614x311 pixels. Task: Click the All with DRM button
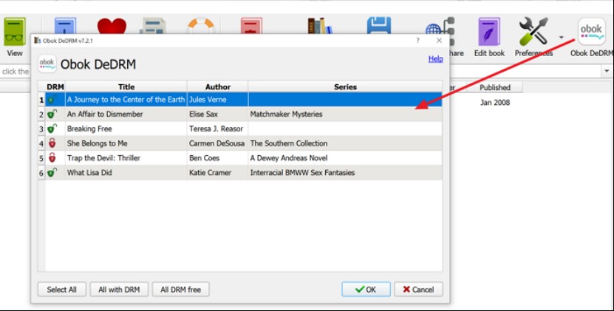[119, 290]
